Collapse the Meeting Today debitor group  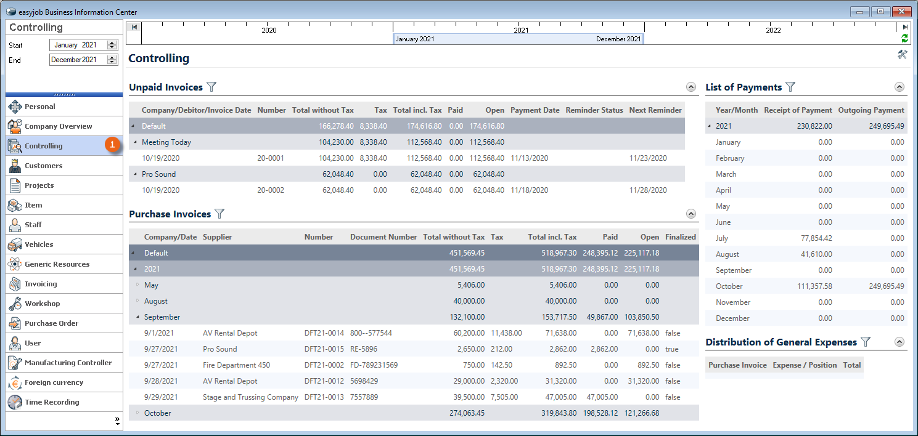pos(135,142)
